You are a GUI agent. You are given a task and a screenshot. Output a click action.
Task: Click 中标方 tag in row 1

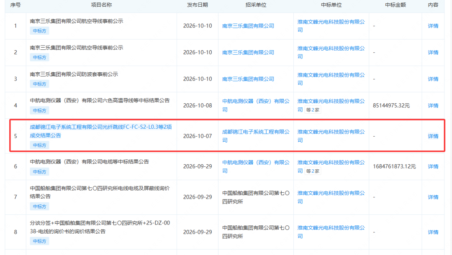39,31
